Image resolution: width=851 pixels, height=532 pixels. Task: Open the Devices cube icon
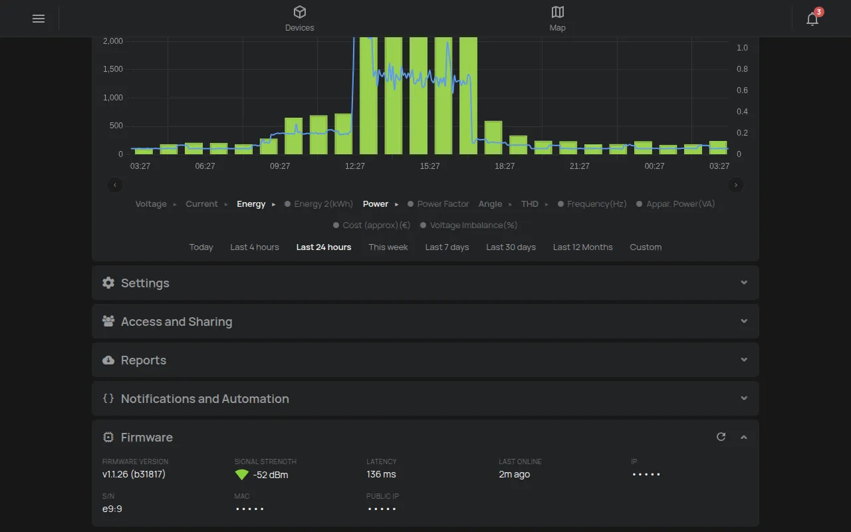(x=300, y=12)
